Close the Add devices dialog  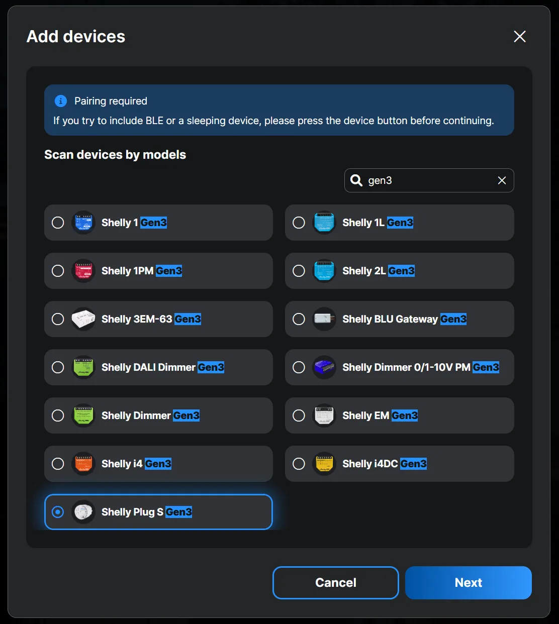520,36
